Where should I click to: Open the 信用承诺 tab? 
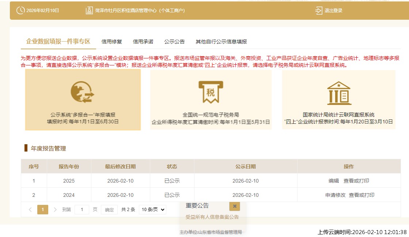coord(143,41)
